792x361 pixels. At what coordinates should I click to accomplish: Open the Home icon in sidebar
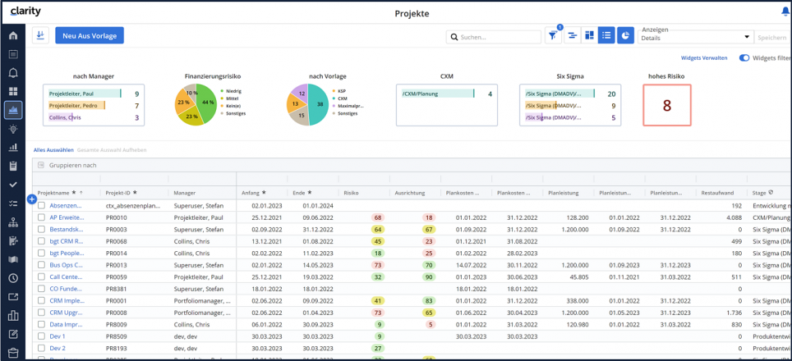(13, 35)
